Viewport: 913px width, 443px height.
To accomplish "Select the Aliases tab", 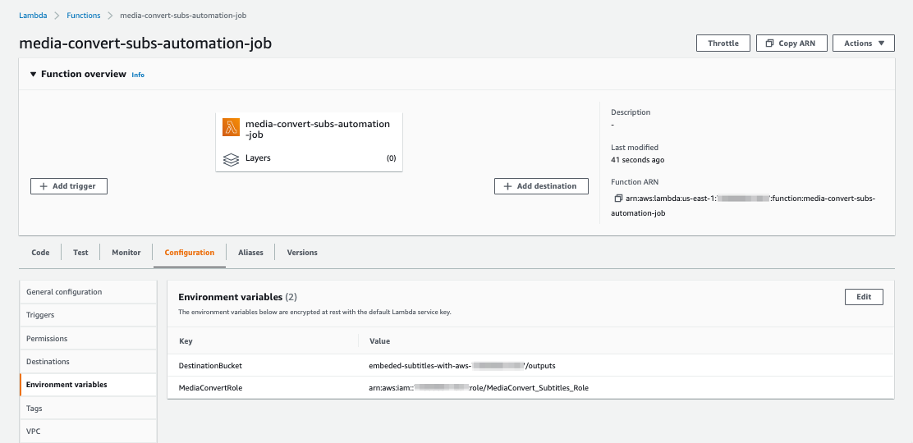I will 250,253.
